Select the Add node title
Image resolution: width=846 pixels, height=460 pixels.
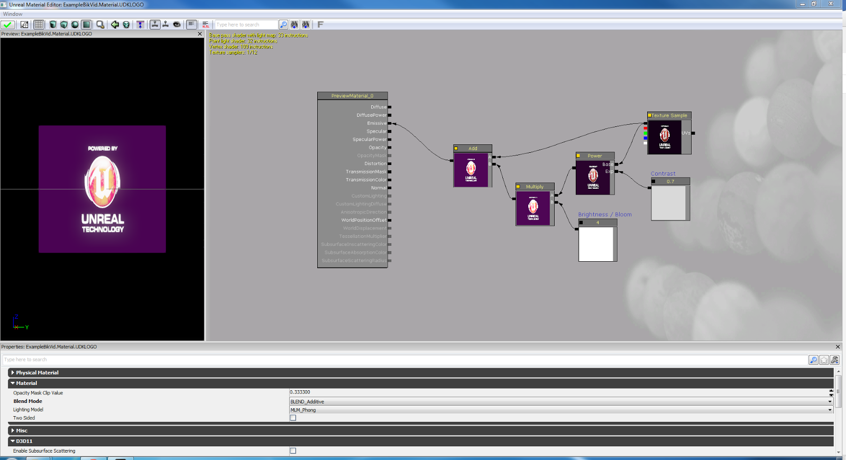[x=473, y=149]
